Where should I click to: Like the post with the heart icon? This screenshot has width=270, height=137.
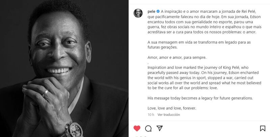(x=137, y=128)
